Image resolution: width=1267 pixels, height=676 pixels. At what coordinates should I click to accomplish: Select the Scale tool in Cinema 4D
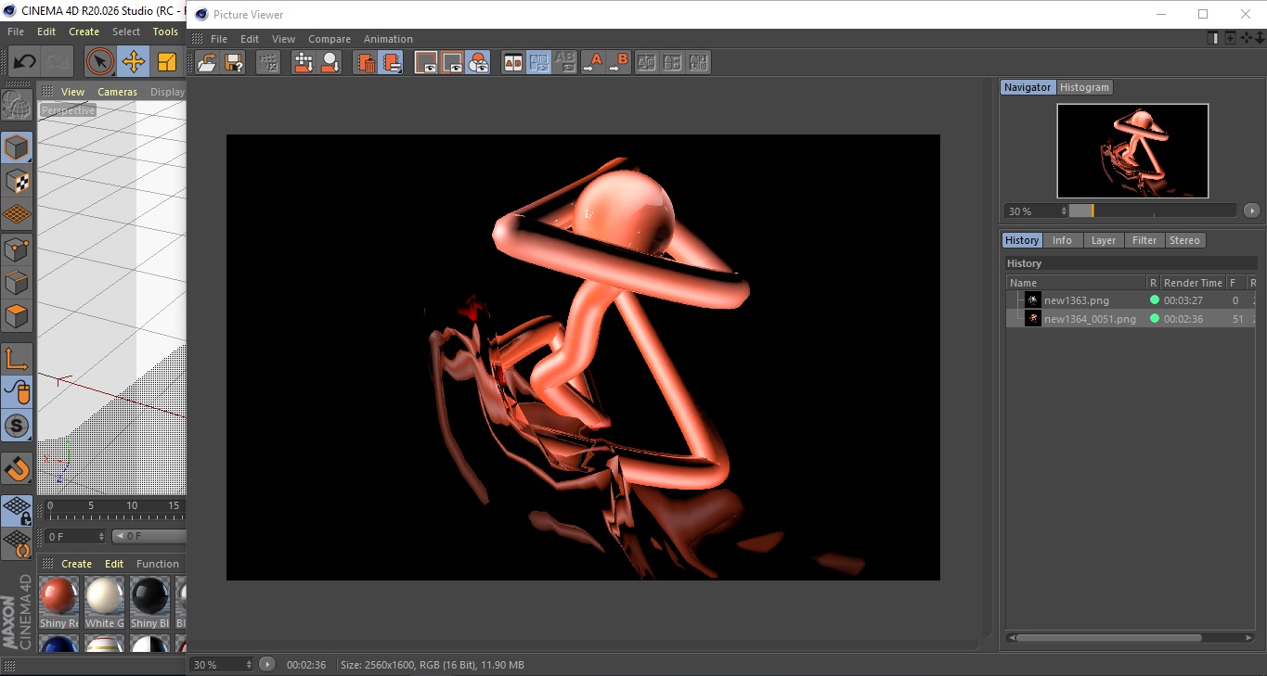click(167, 62)
